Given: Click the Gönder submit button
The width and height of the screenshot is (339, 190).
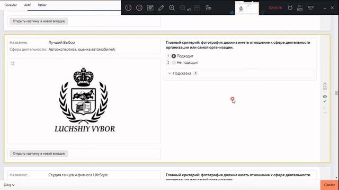Looking at the screenshot, I should 329,185.
